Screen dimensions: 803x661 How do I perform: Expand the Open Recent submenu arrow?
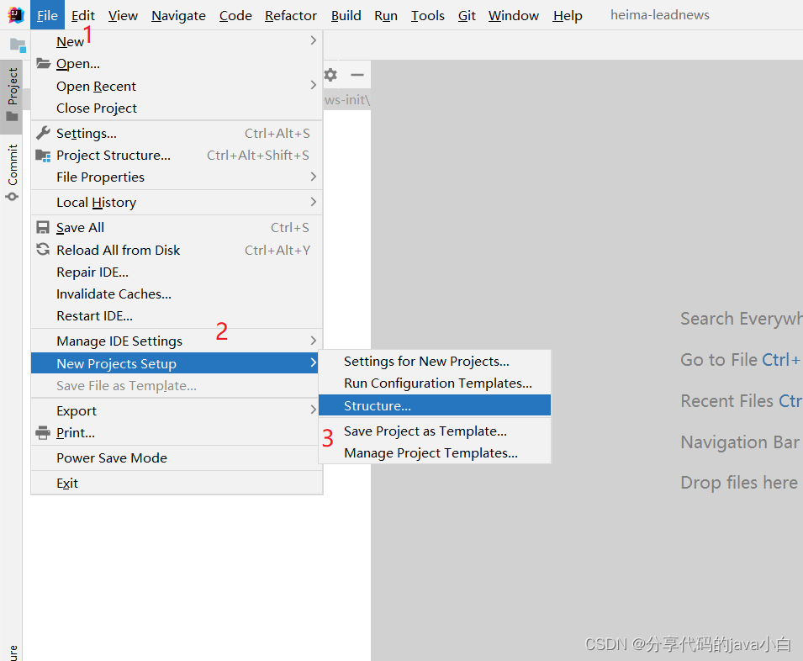click(314, 85)
